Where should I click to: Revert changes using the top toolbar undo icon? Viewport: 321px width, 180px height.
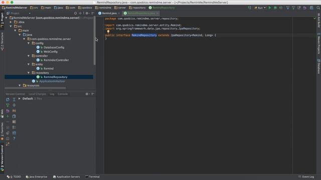click(x=304, y=8)
